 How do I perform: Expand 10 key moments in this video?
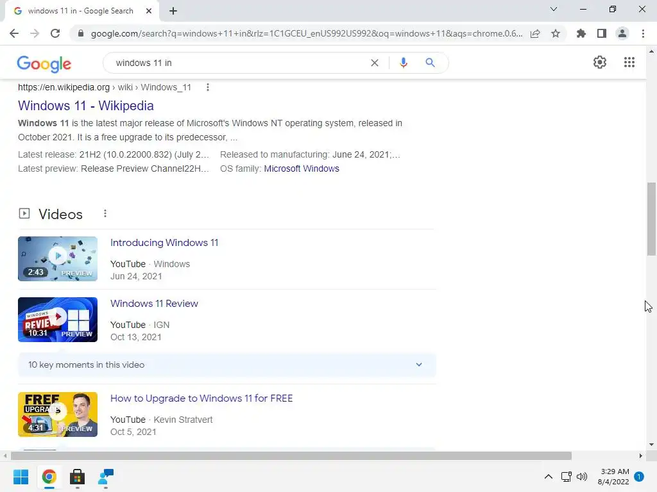227,365
